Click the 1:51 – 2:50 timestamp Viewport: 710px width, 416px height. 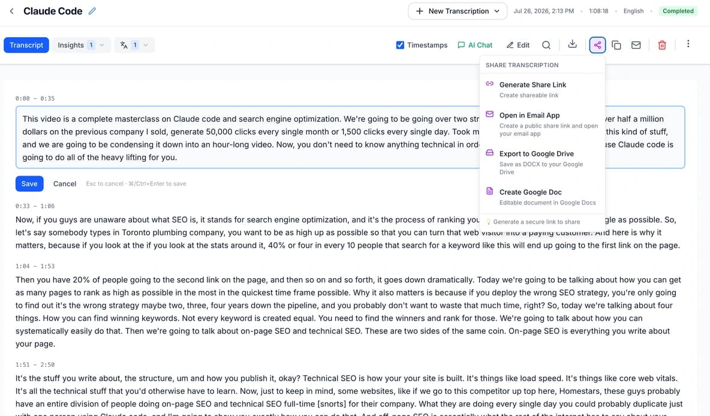pyautogui.click(x=35, y=364)
